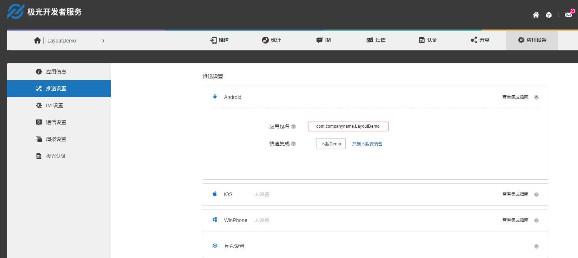The width and height of the screenshot is (578, 258).
Task: Expand the WinPhone section arrow
Action: click(x=536, y=220)
